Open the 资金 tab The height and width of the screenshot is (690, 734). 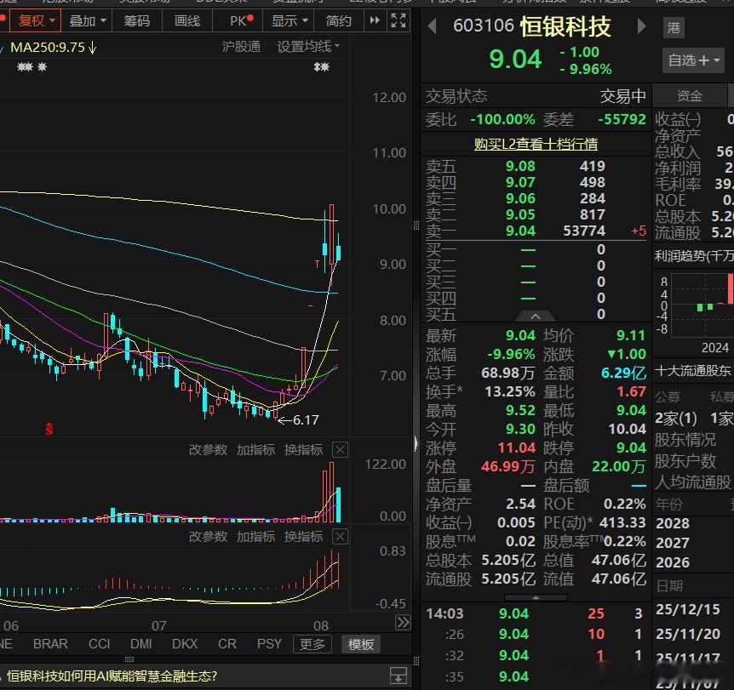coord(689,96)
